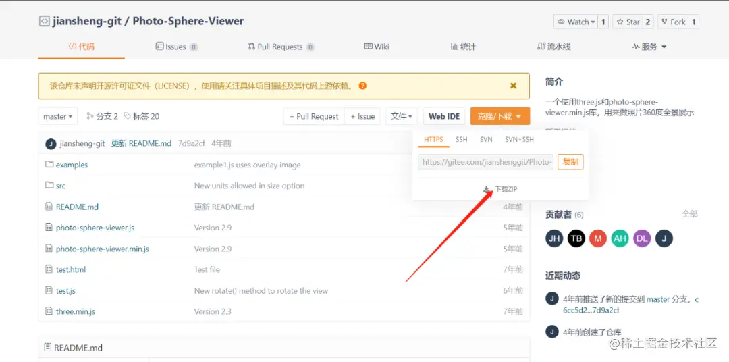Click the test.html file icon
Image resolution: width=729 pixels, height=362 pixels.
[49, 269]
